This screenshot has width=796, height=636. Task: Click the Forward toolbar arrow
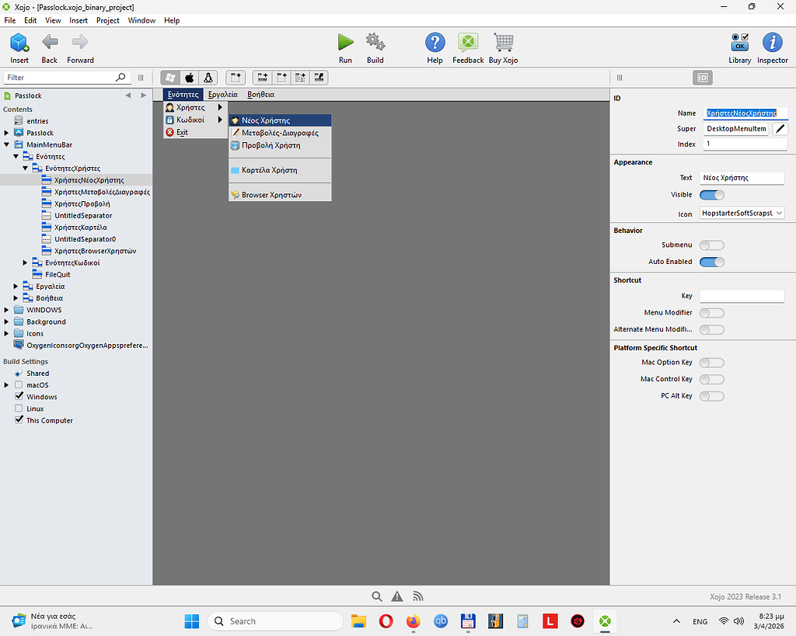pyautogui.click(x=80, y=42)
